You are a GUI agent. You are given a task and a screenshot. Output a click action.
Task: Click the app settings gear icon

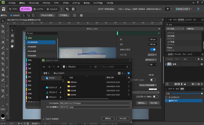(x=81, y=15)
